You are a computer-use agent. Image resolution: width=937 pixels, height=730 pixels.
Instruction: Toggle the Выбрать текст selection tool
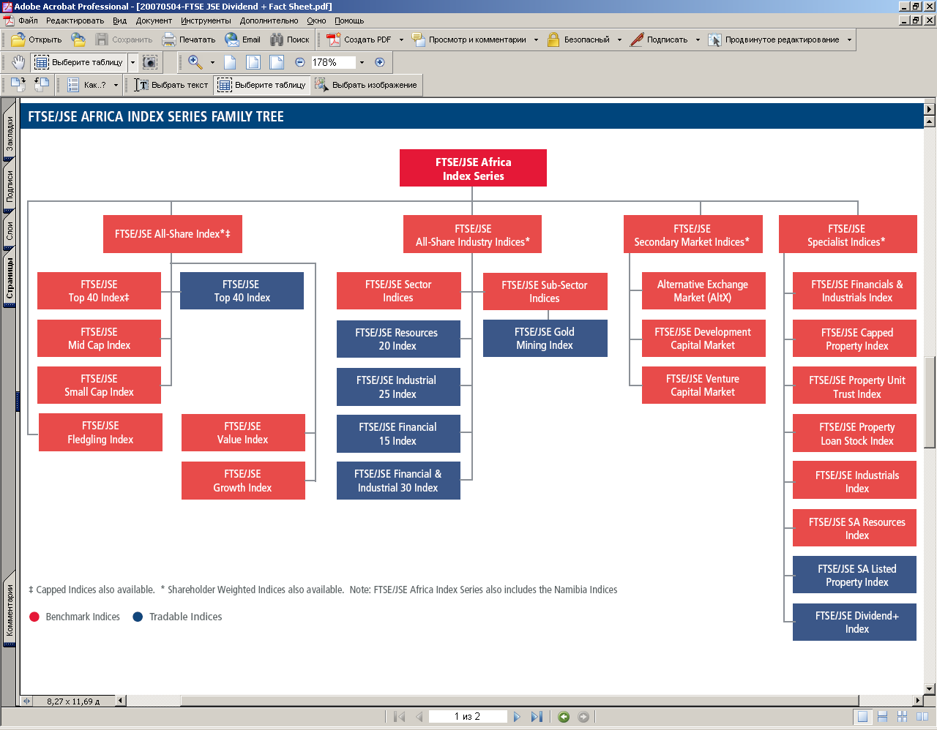pyautogui.click(x=171, y=85)
